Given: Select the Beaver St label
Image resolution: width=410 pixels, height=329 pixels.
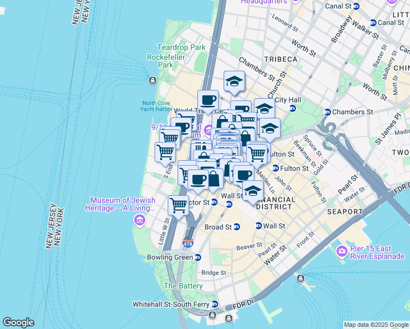Looking at the screenshot, I should [x=249, y=246].
